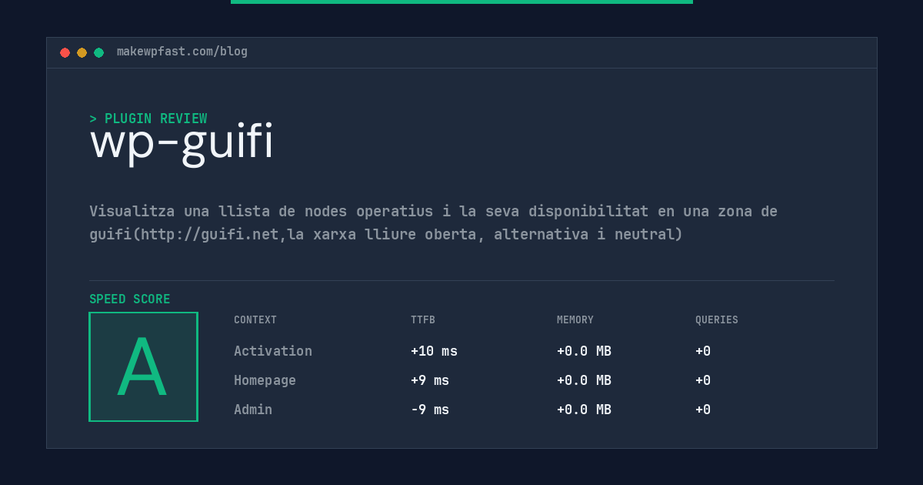
Task: Click the plugin description paragraph
Action: coord(433,222)
